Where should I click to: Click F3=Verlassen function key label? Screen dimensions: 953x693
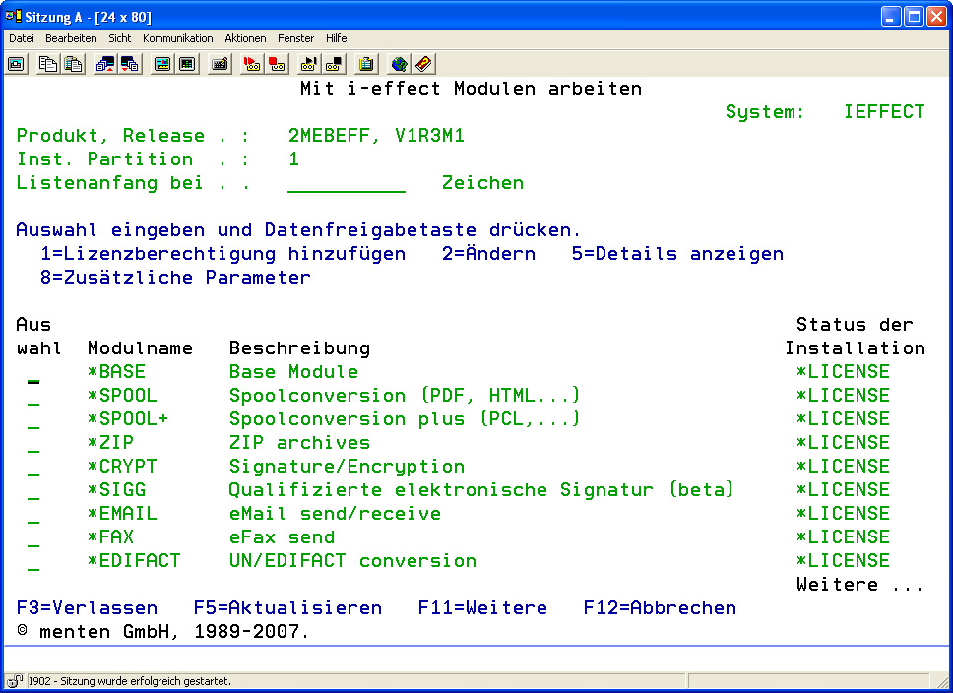click(x=87, y=608)
